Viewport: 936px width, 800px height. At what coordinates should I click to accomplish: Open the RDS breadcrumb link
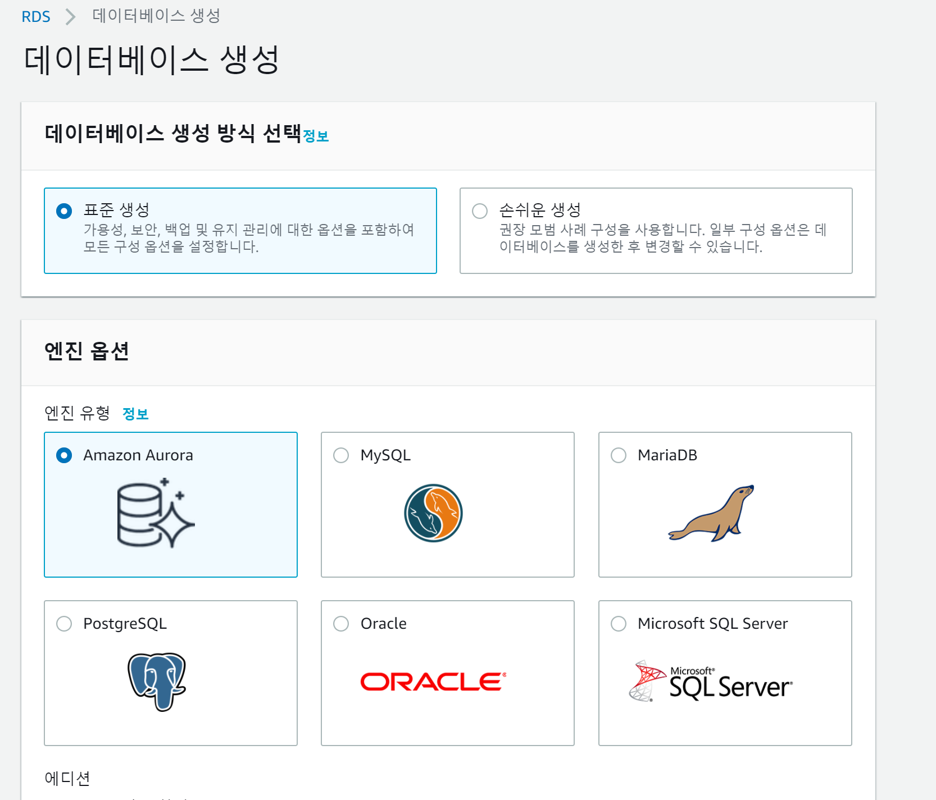[x=36, y=17]
